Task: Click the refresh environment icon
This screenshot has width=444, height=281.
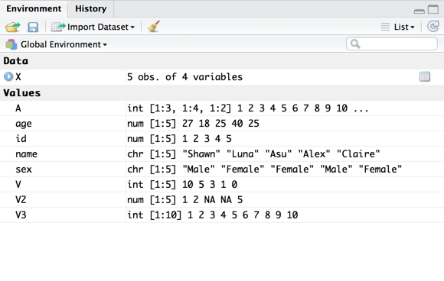Action: click(x=433, y=27)
